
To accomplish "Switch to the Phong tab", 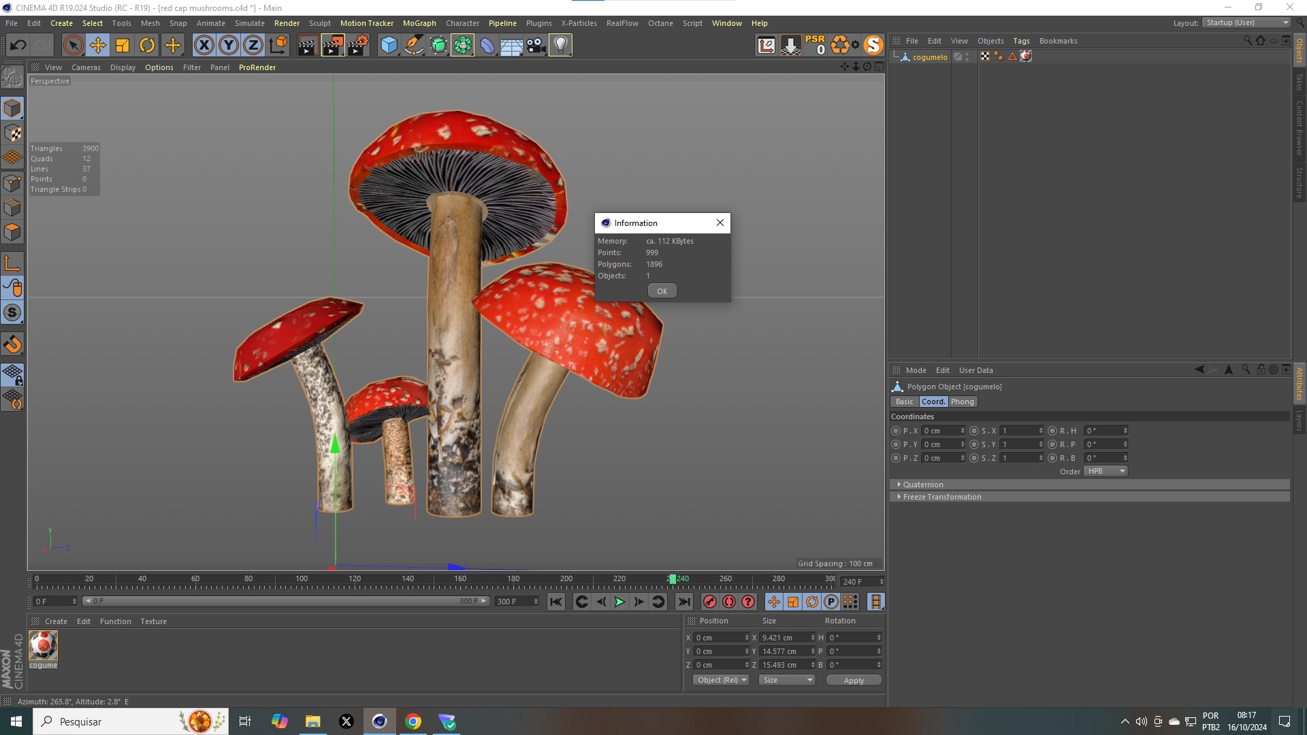I will pyautogui.click(x=962, y=402).
